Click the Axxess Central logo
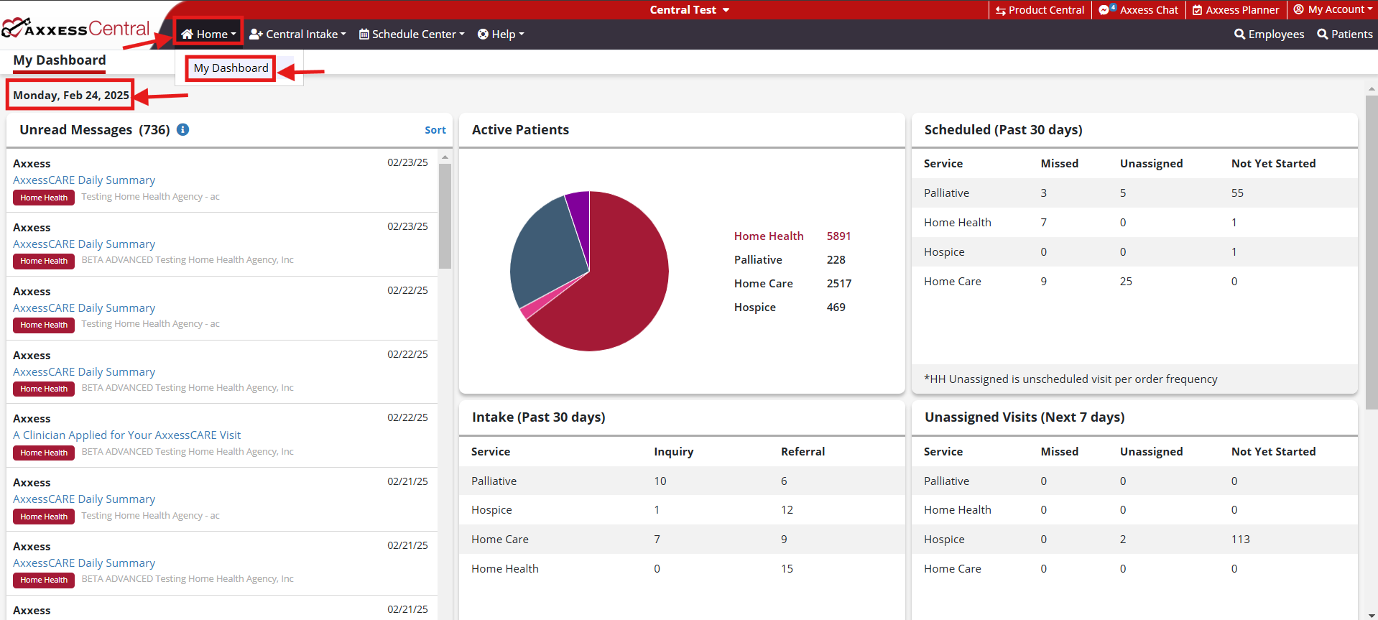Image resolution: width=1378 pixels, height=620 pixels. pos(75,29)
